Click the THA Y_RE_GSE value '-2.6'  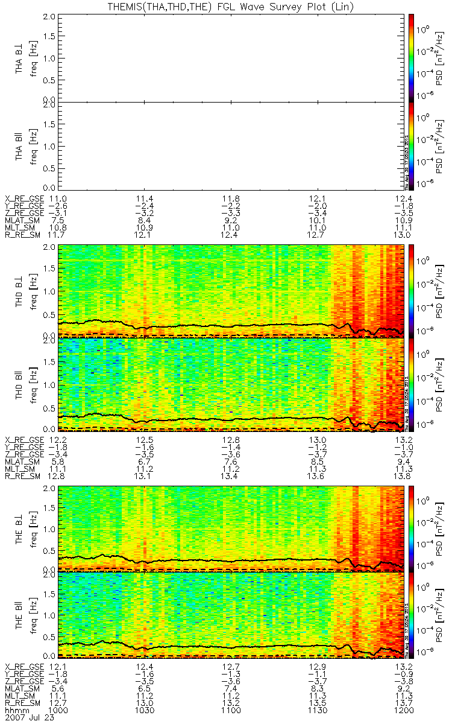pos(57,206)
